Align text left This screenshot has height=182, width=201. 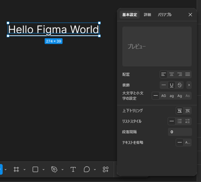[164, 74]
